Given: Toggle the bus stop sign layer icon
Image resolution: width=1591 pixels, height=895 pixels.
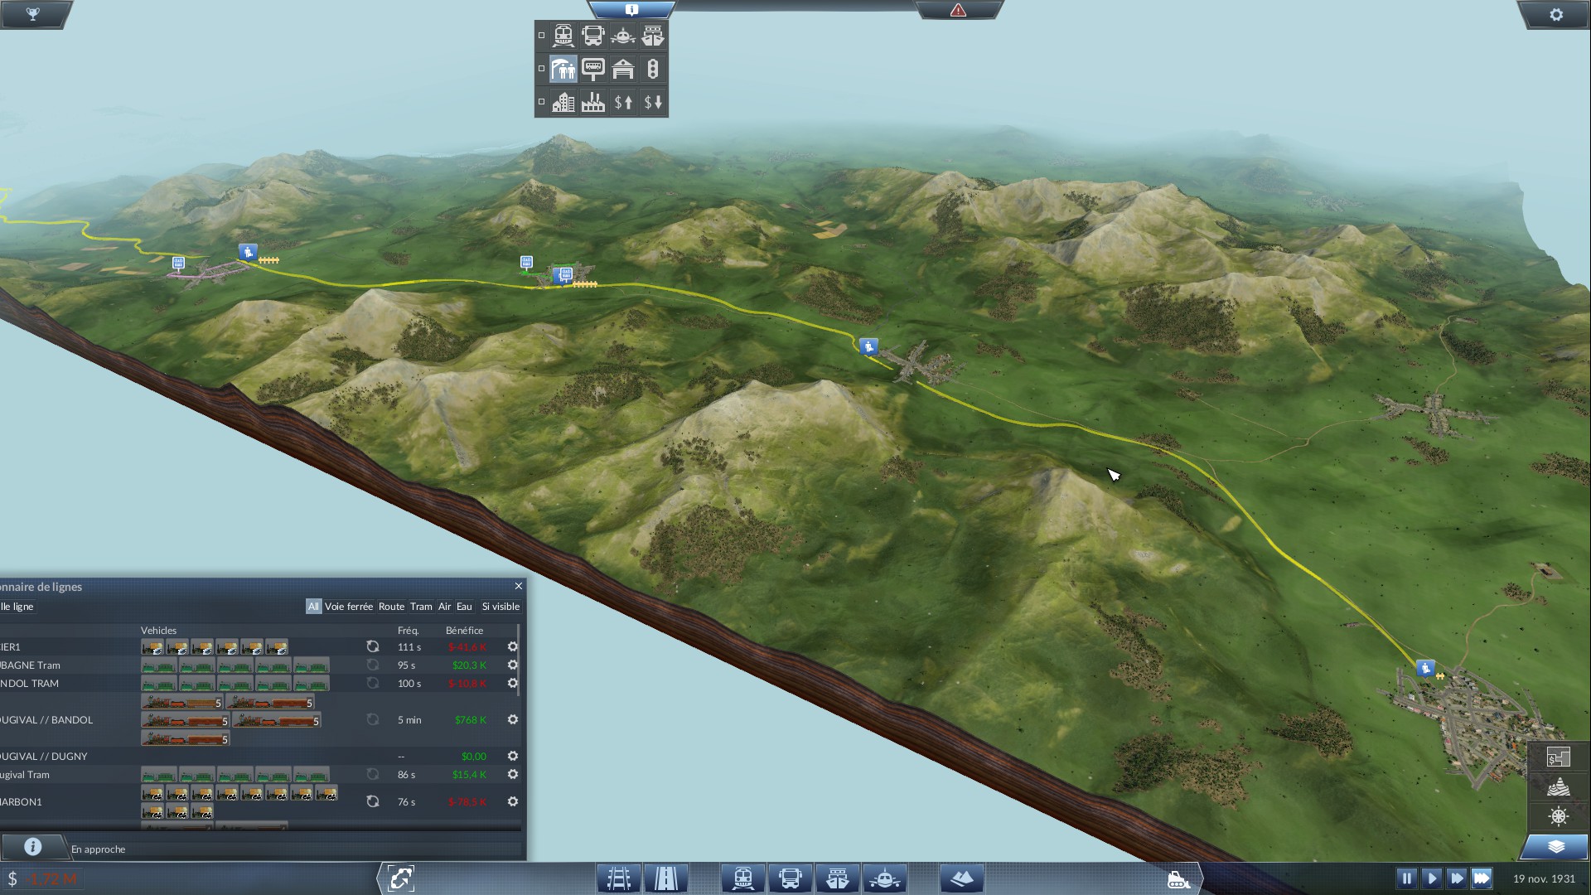Looking at the screenshot, I should (593, 69).
